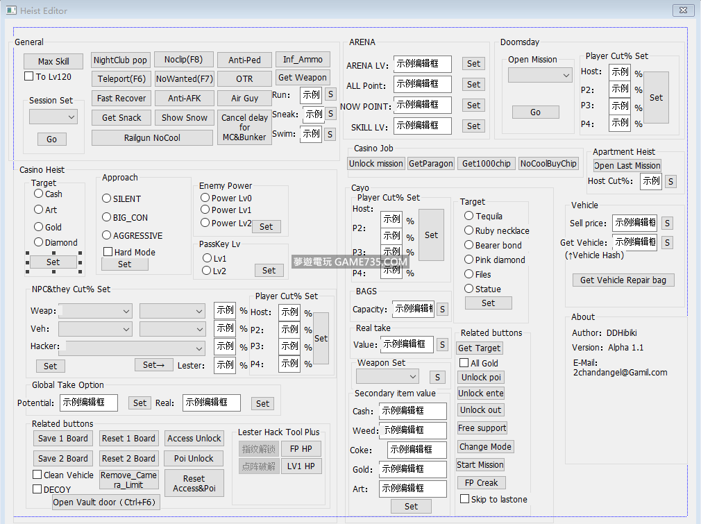This screenshot has width=701, height=524.
Task: Click the Heist Editor title bar icon
Action: (x=10, y=10)
